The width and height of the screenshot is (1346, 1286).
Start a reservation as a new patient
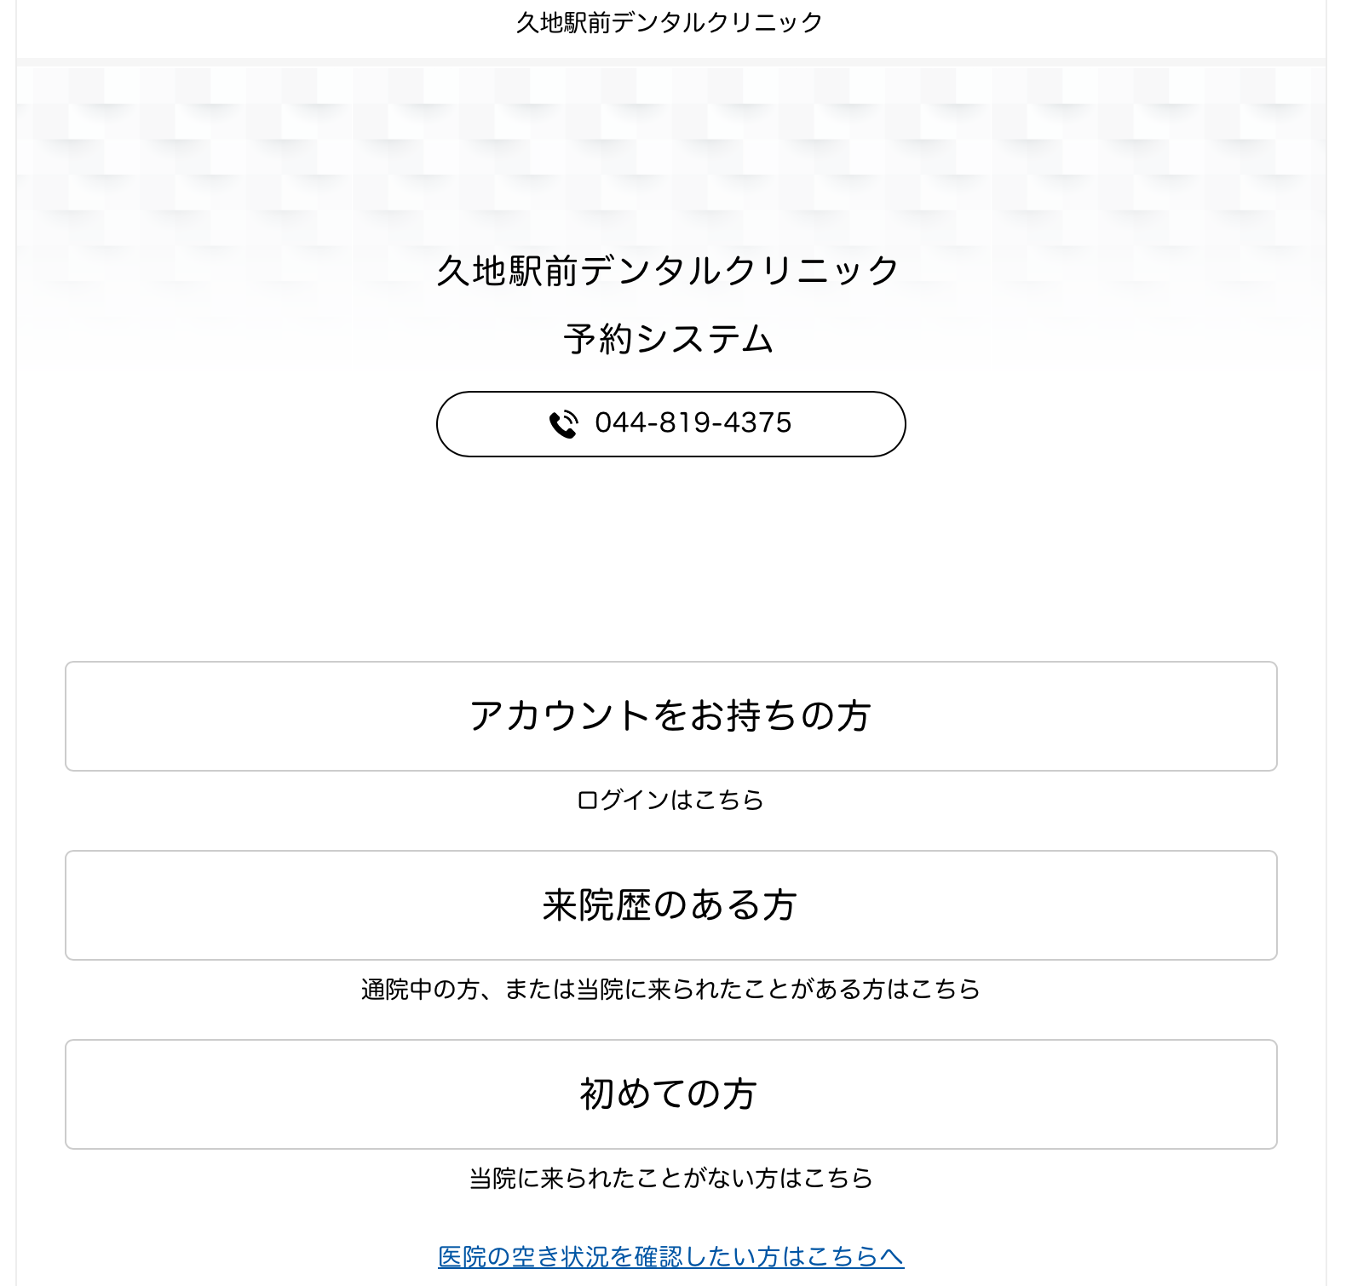point(671,1095)
